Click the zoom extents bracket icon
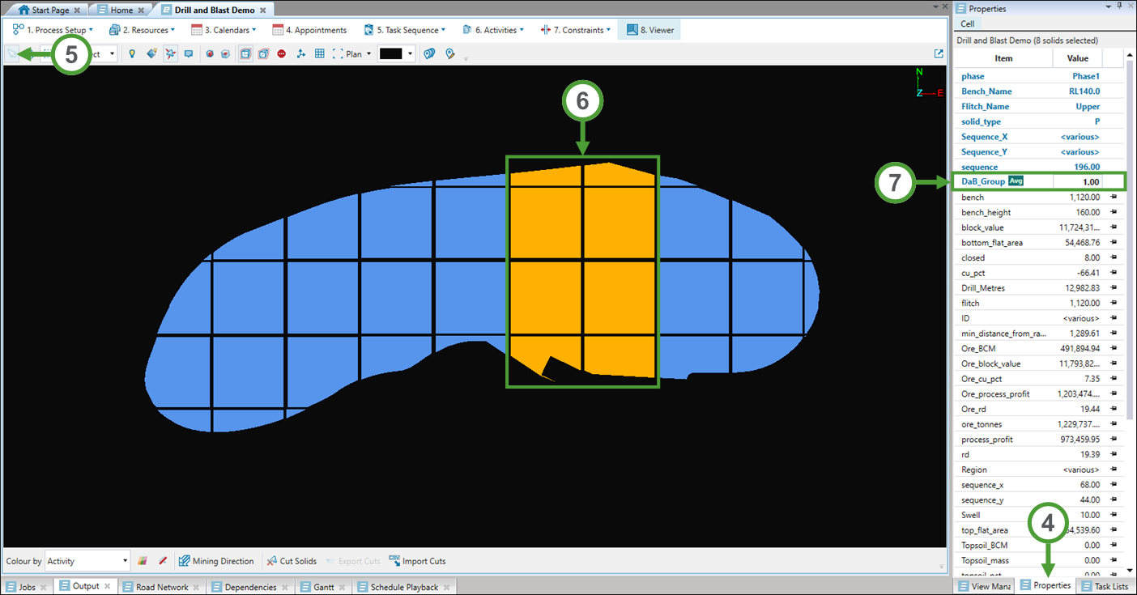Image resolution: width=1137 pixels, height=595 pixels. [338, 53]
